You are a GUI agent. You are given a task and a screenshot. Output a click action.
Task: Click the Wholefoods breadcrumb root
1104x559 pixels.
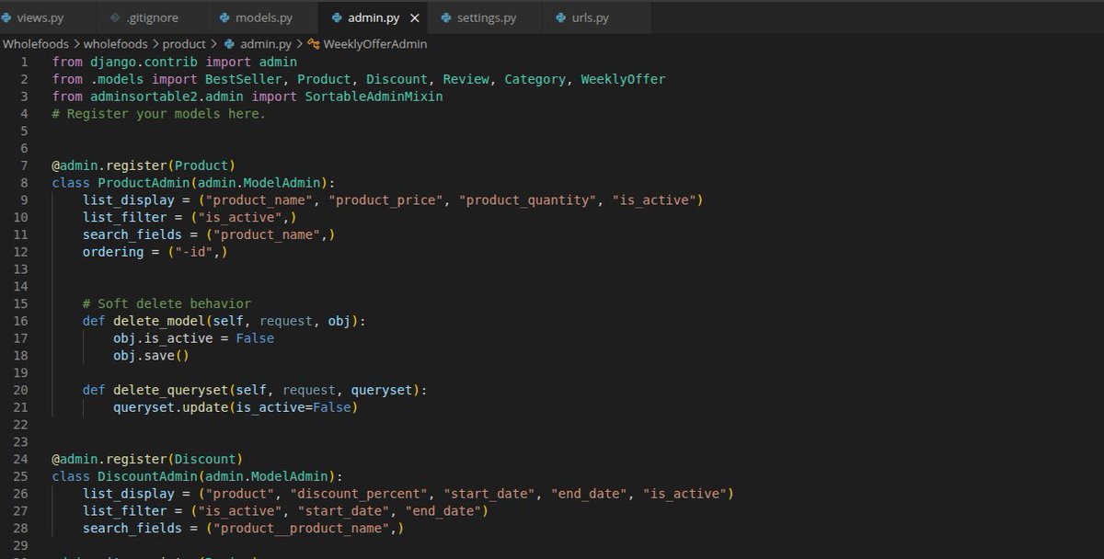[36, 43]
